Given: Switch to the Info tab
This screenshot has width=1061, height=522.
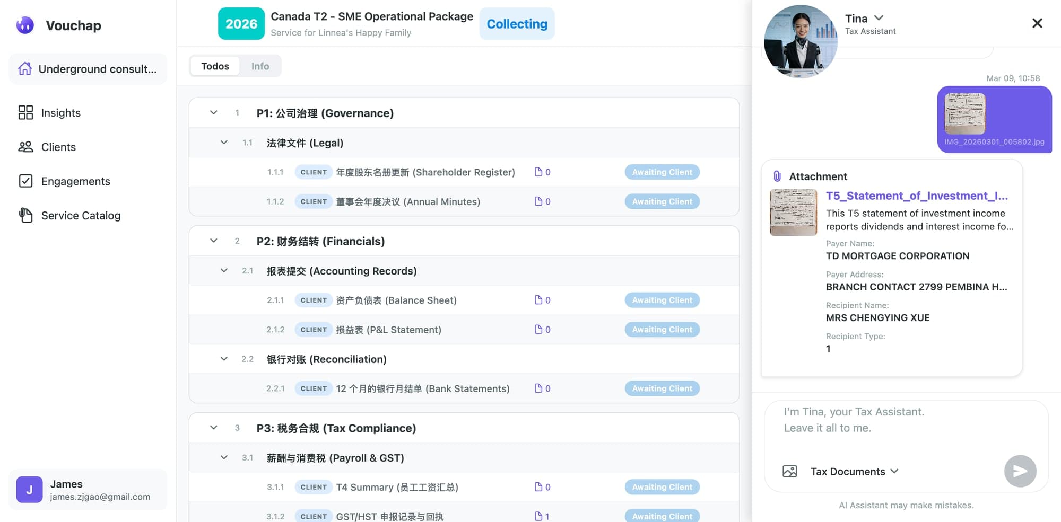Looking at the screenshot, I should tap(260, 66).
